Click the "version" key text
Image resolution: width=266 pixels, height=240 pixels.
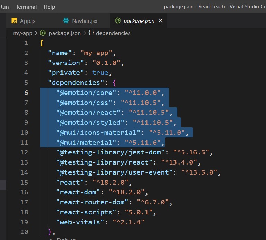[66, 63]
